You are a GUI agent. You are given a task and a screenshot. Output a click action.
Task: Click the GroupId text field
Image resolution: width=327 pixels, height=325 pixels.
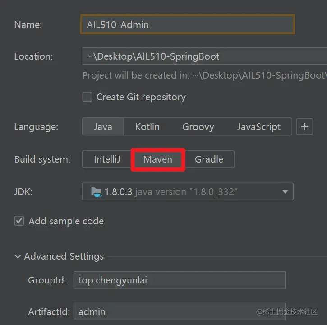click(180, 280)
